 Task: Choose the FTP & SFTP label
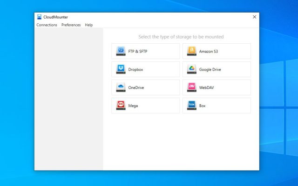tap(138, 51)
